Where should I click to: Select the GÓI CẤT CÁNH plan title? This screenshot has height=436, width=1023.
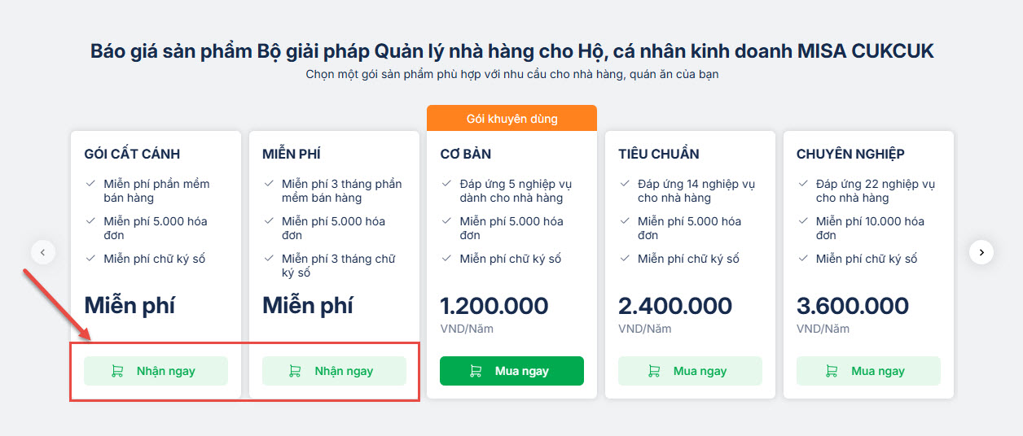(132, 154)
